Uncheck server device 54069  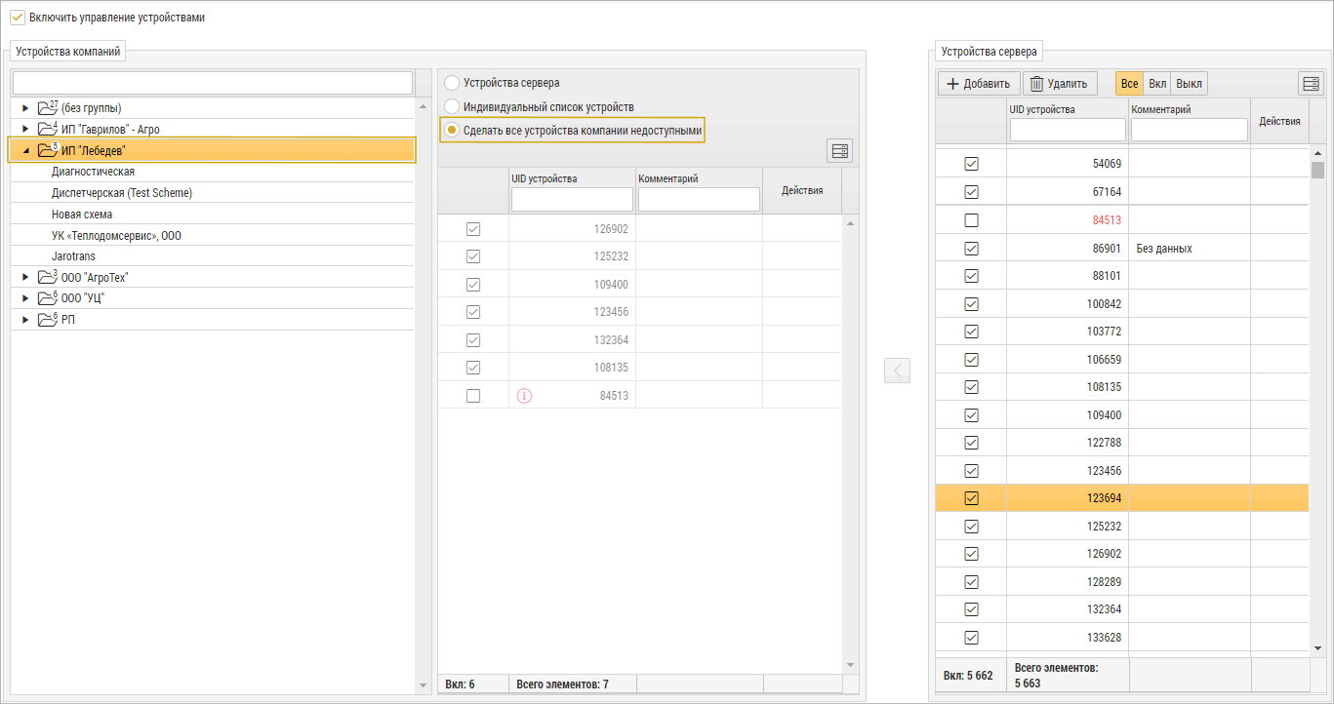point(971,164)
